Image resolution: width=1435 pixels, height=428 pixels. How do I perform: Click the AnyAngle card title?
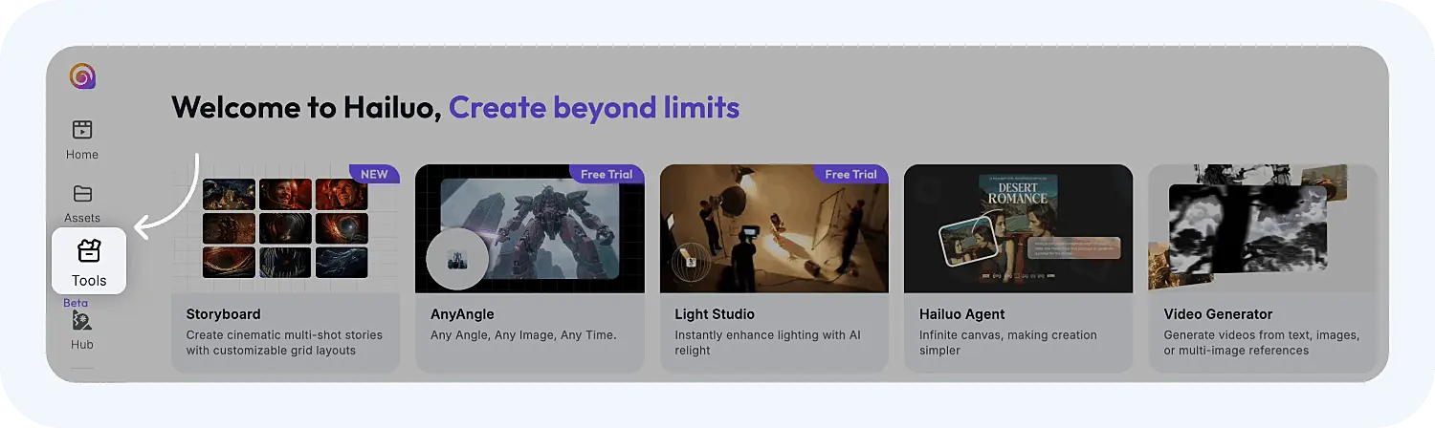click(462, 314)
